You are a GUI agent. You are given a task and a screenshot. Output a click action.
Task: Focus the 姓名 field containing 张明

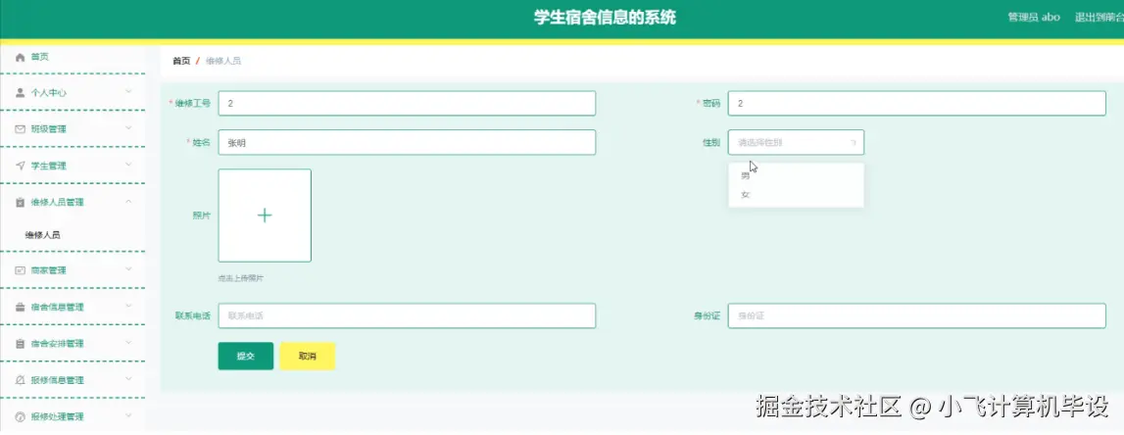[407, 142]
